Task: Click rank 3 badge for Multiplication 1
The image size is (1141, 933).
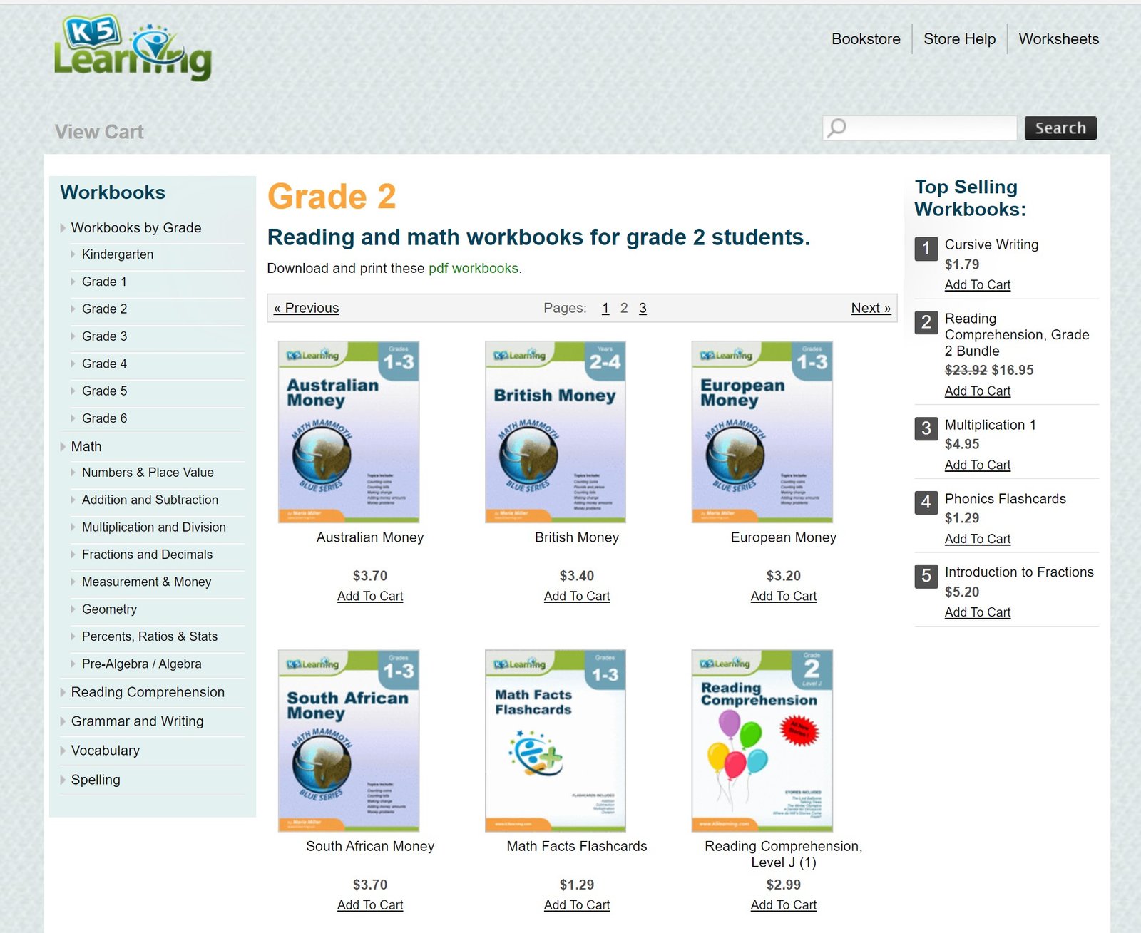Action: pyautogui.click(x=926, y=428)
